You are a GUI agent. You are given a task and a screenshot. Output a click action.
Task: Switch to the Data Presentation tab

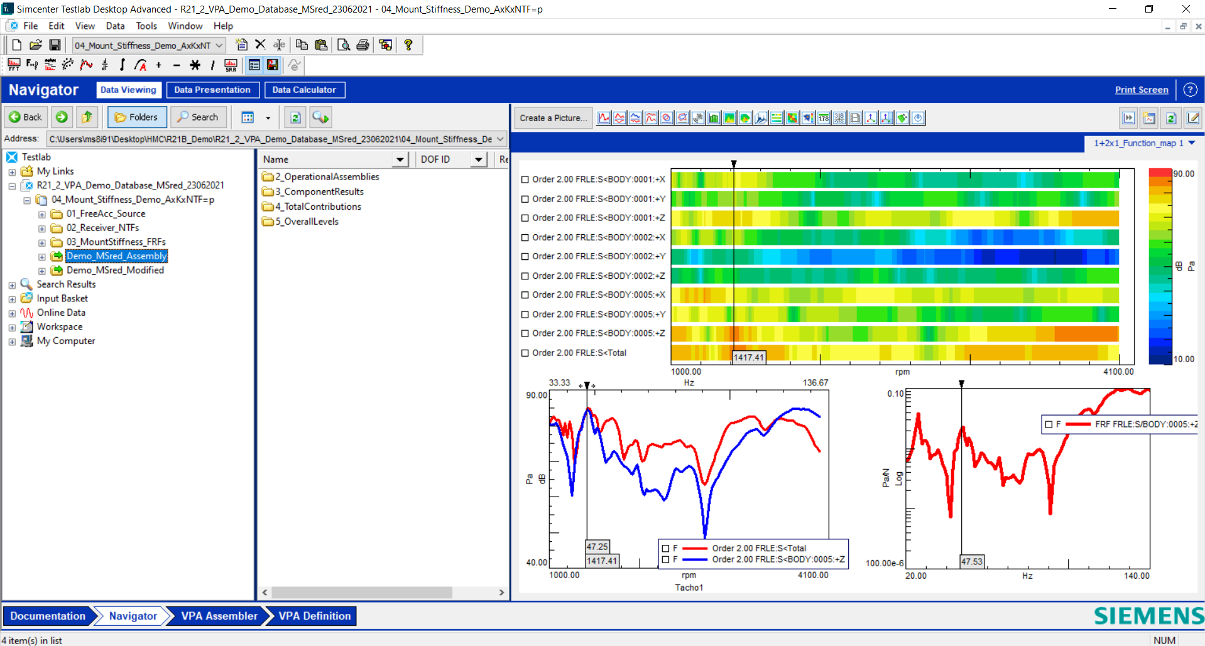pyautogui.click(x=212, y=89)
